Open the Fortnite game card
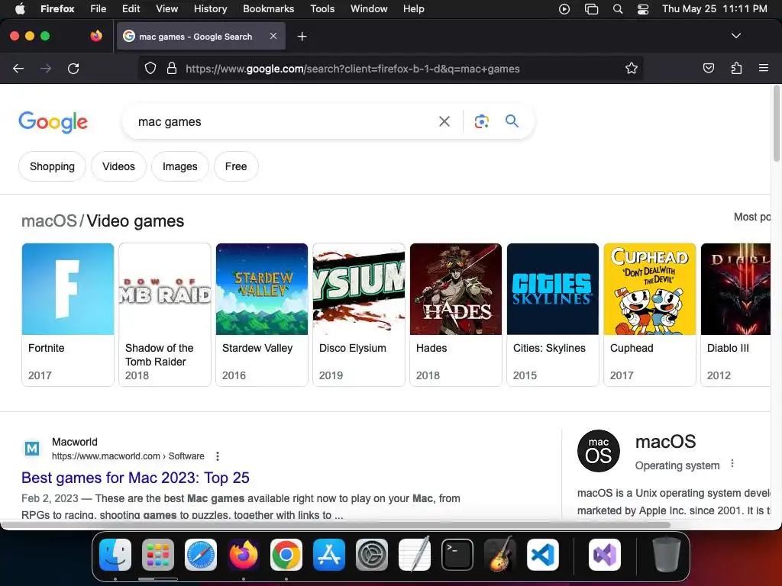Viewport: 782px width, 586px height. 68,314
